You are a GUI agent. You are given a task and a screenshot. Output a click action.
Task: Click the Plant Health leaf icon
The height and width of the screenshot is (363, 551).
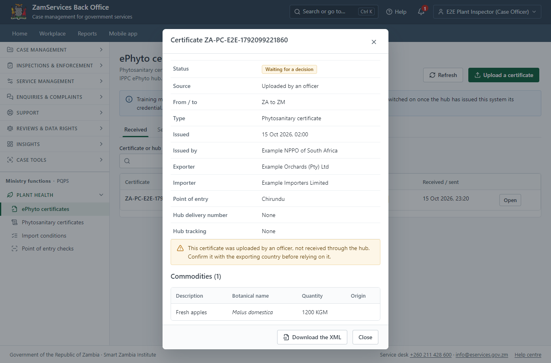click(10, 195)
